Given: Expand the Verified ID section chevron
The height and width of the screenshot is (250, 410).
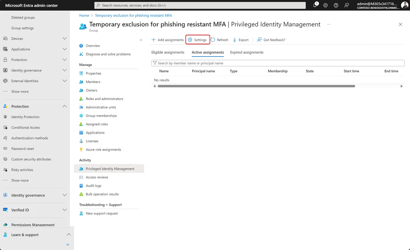Looking at the screenshot, I should click(x=65, y=210).
